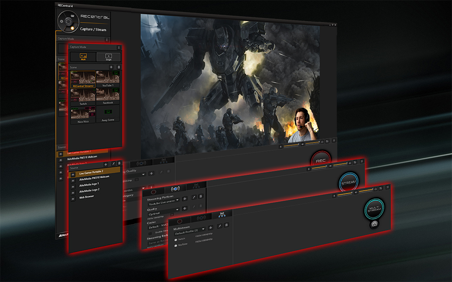This screenshot has height=282, width=452.
Task: Toggle visibility of AVerMedia PW310 Webcam source
Action: click(x=73, y=181)
